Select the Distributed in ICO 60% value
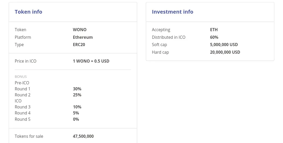 tap(214, 37)
